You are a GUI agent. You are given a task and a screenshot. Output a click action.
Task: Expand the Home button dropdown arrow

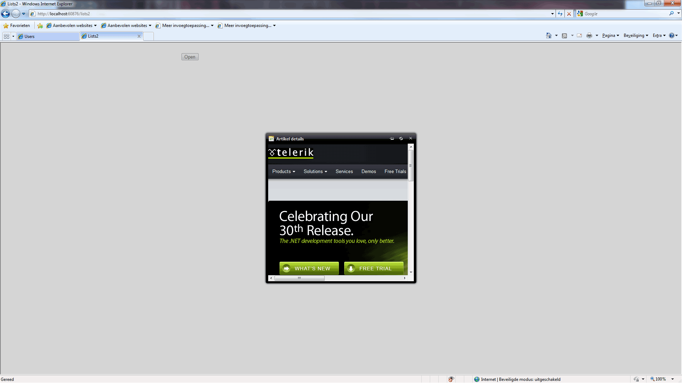[x=556, y=35]
